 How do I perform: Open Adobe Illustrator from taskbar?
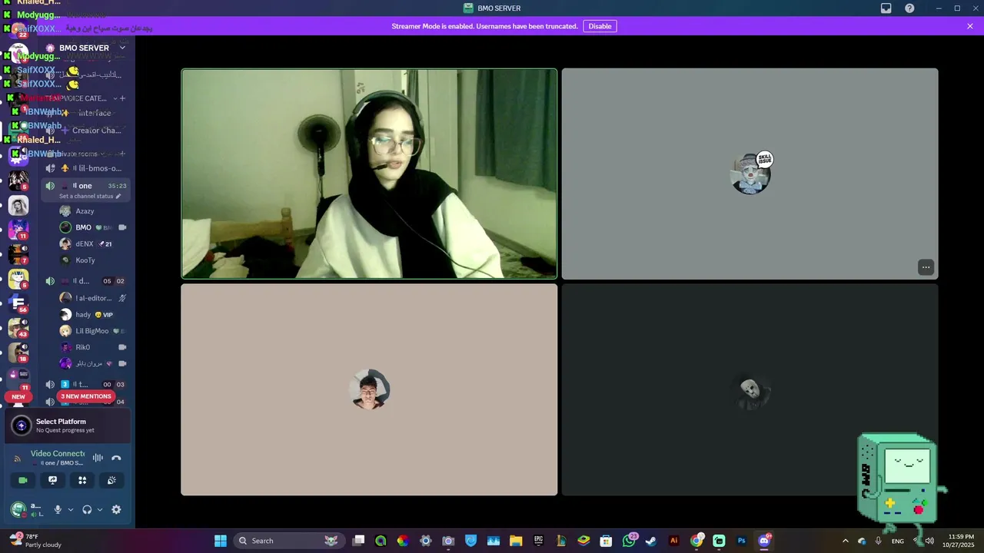tap(674, 541)
